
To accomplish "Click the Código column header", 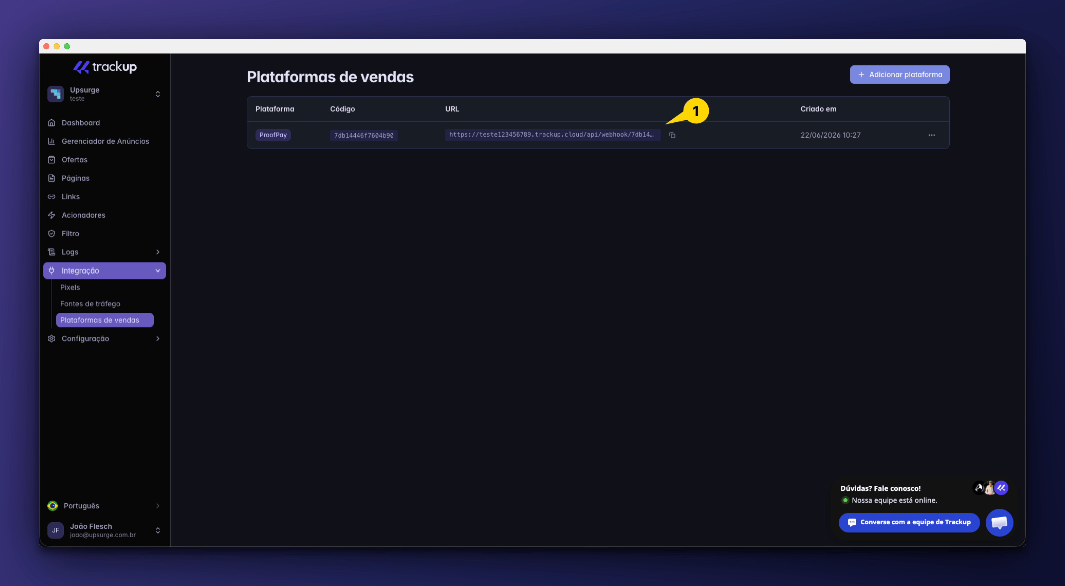I will pyautogui.click(x=342, y=109).
